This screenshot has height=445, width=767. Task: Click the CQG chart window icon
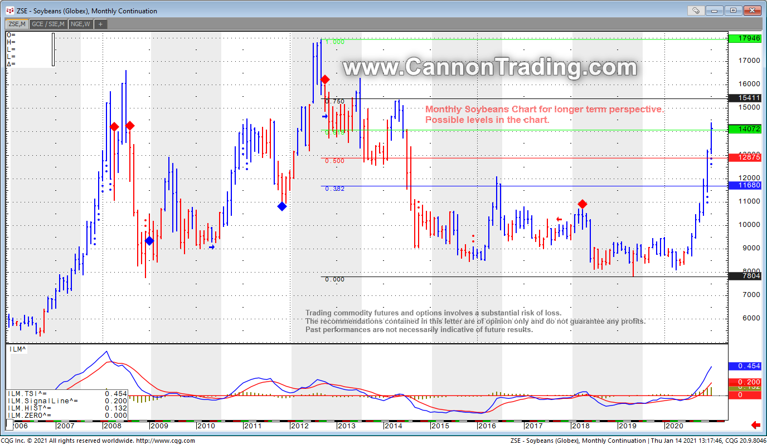coord(9,11)
